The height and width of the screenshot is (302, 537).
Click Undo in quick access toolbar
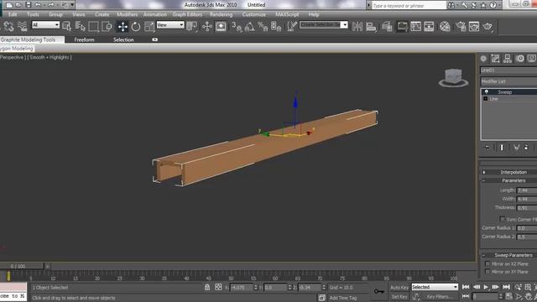click(38, 5)
